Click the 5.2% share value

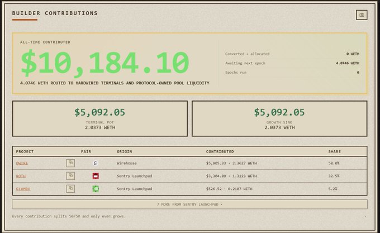pyautogui.click(x=332, y=189)
